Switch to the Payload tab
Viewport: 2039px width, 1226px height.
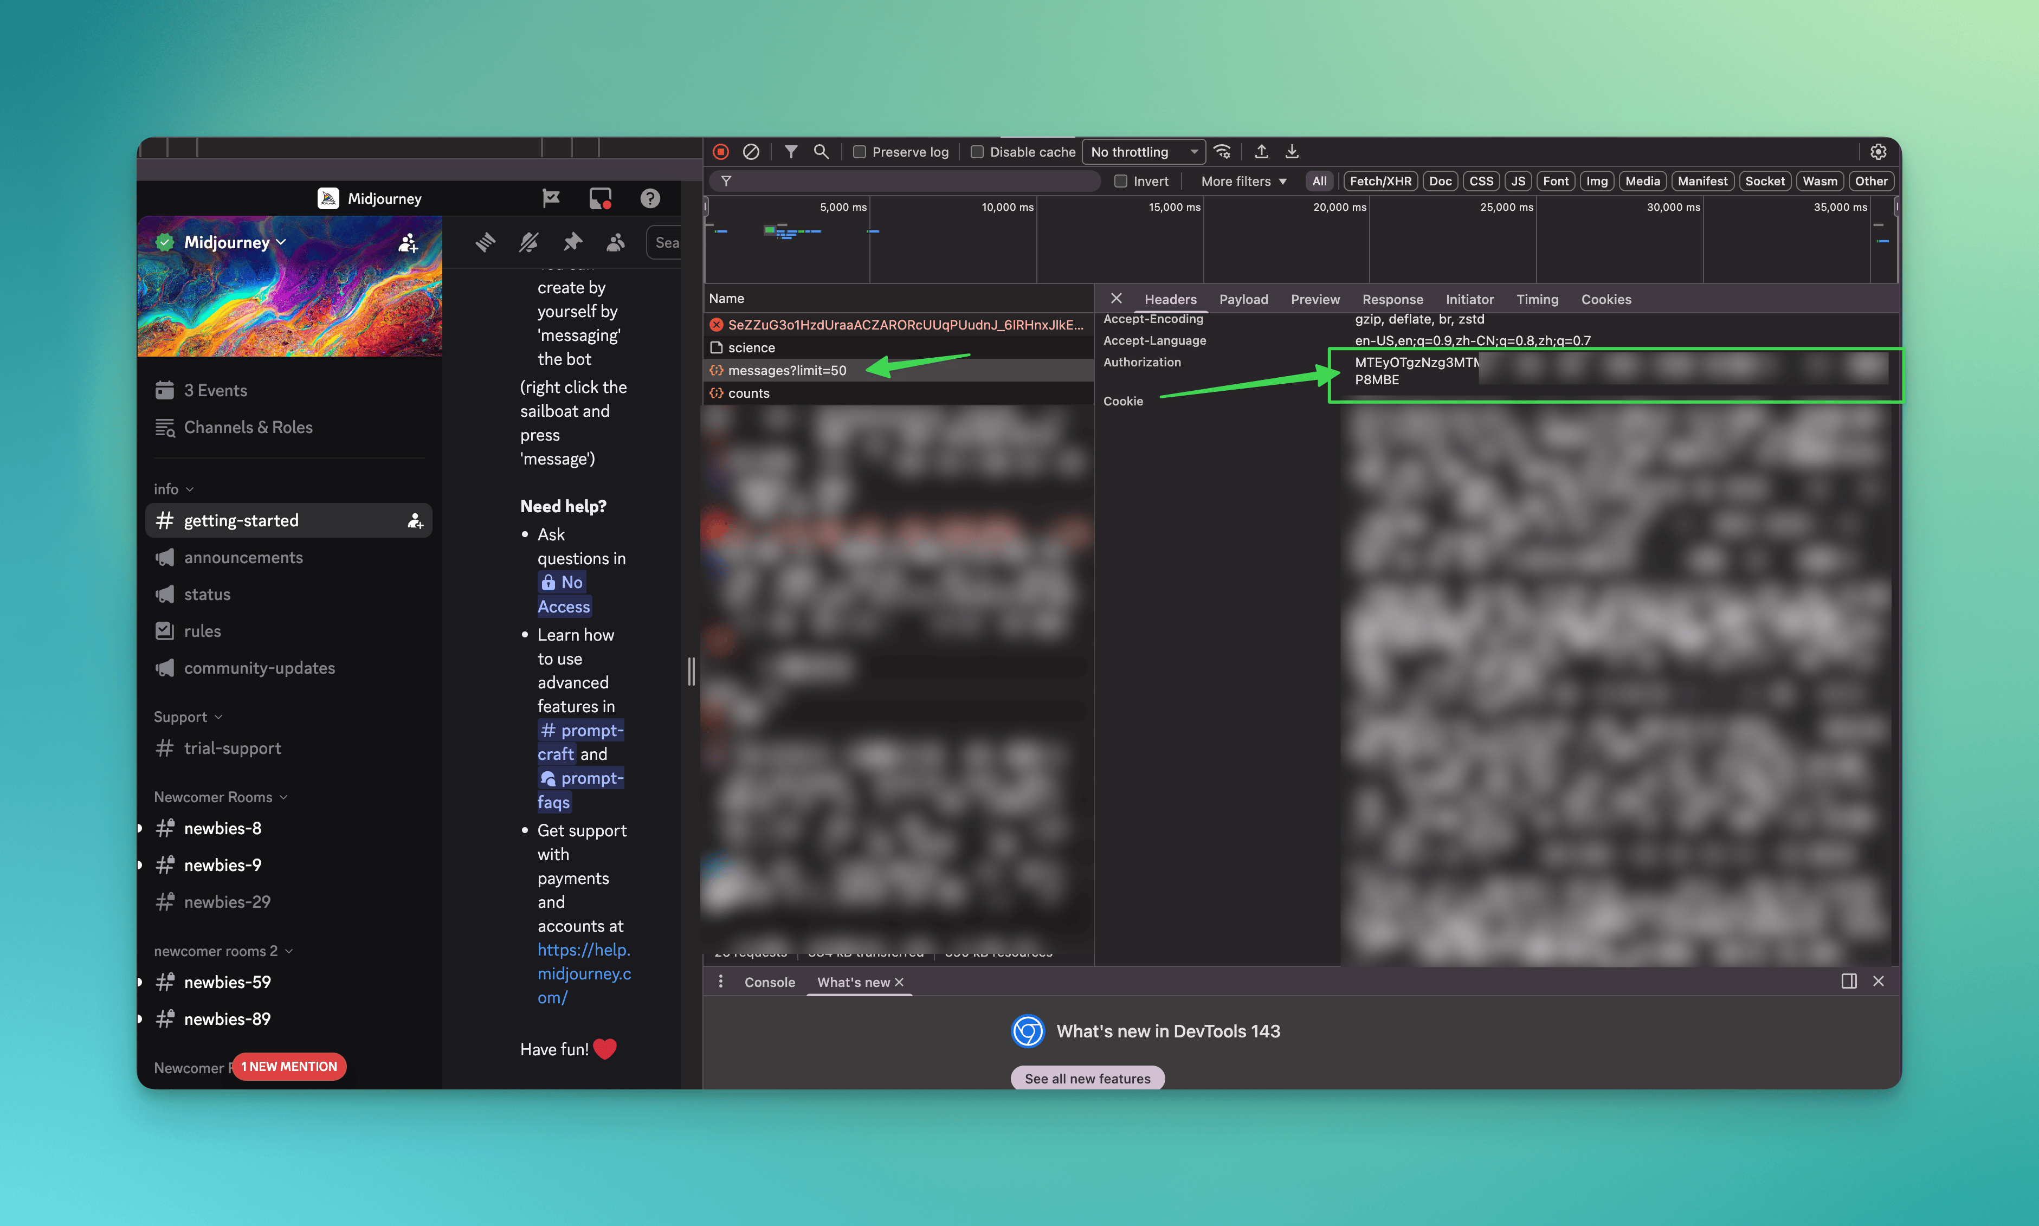point(1243,299)
